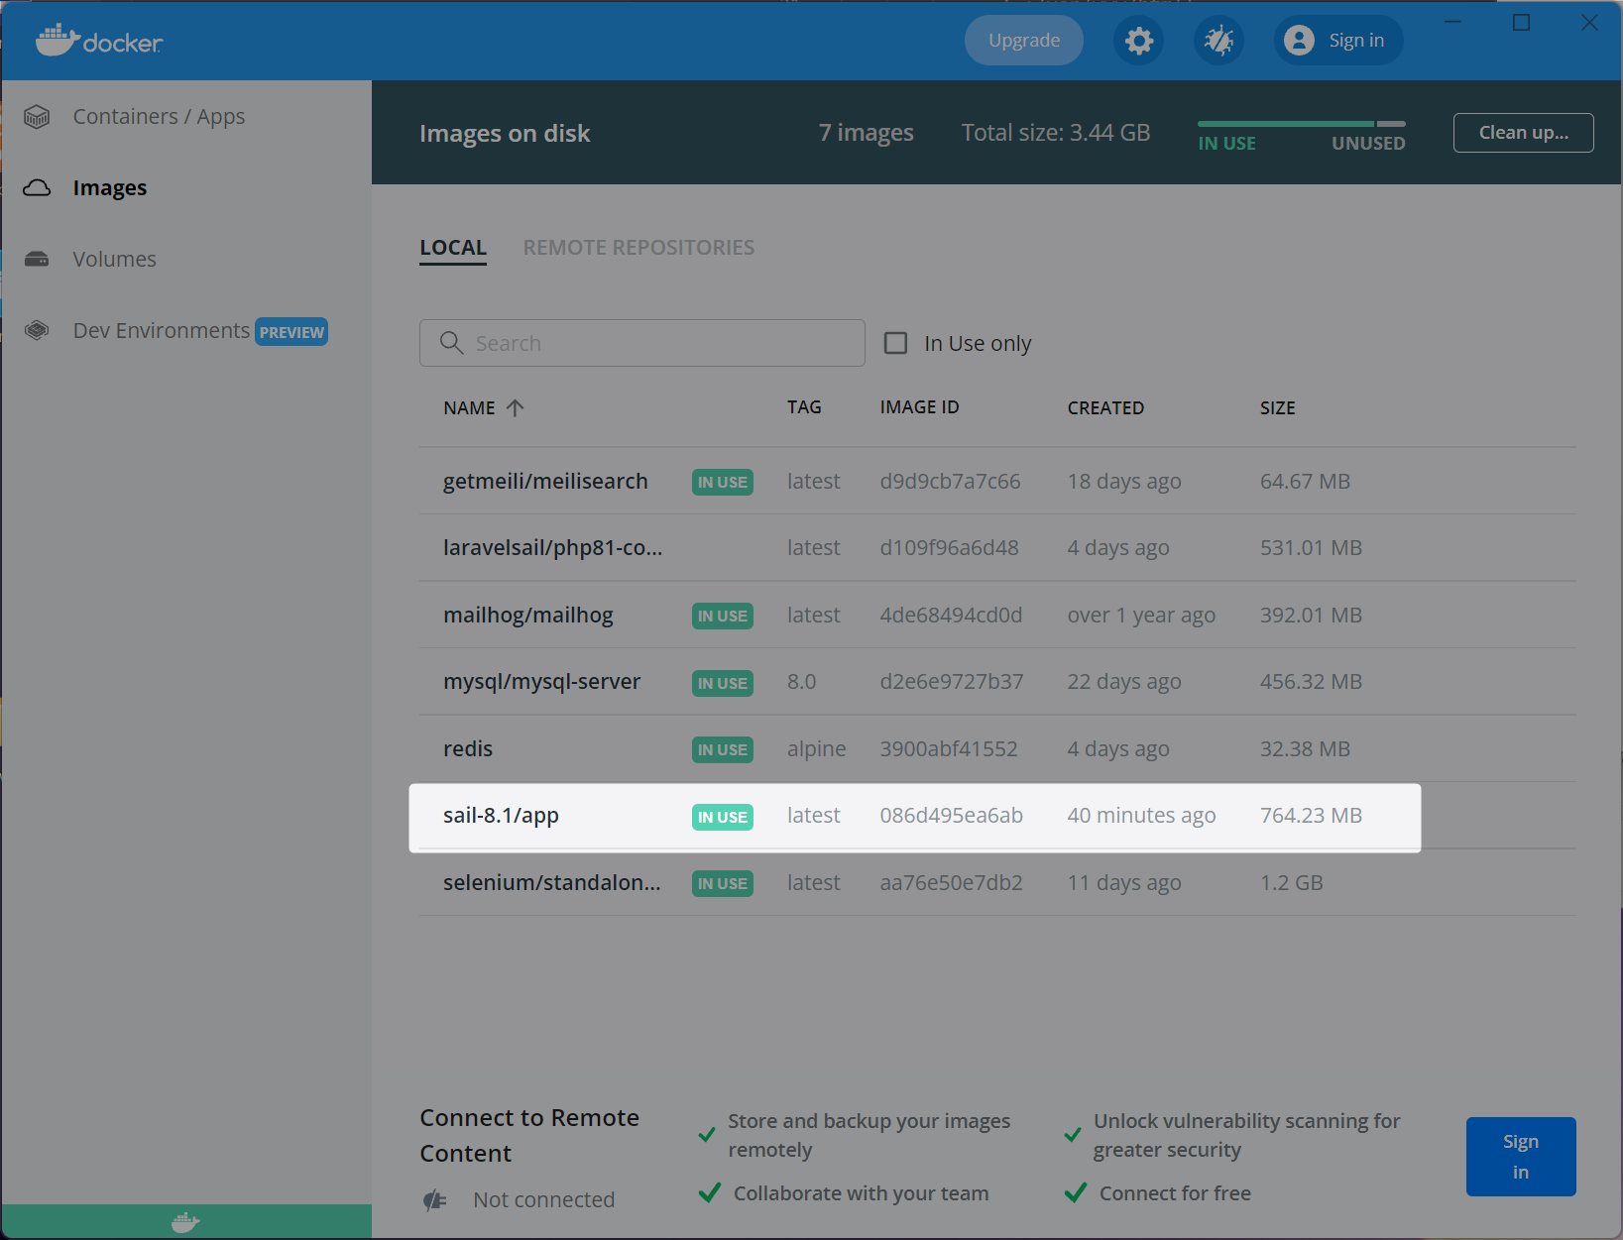Sort by IMAGE ID column header
Screen dimensions: 1623x1240
(920, 407)
